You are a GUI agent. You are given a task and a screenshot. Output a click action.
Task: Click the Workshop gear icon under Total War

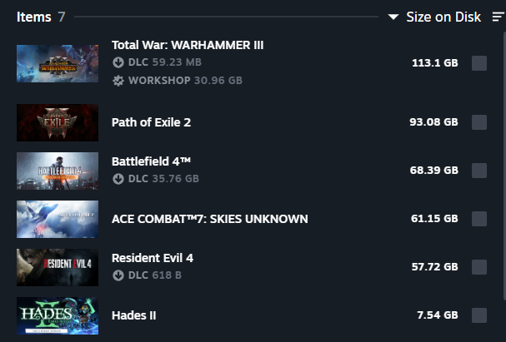(118, 81)
